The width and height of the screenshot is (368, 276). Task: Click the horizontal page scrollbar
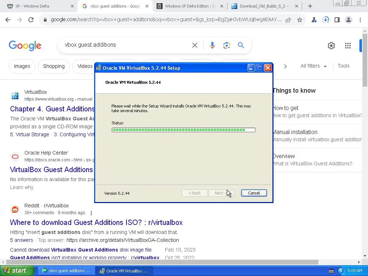(x=162, y=262)
